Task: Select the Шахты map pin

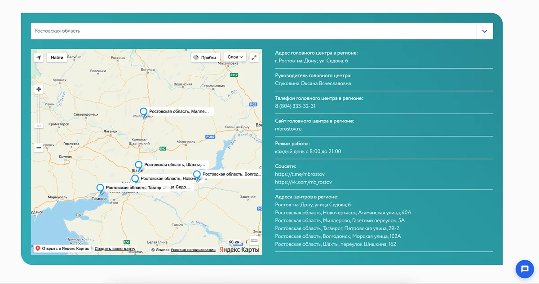Action: 138,166
